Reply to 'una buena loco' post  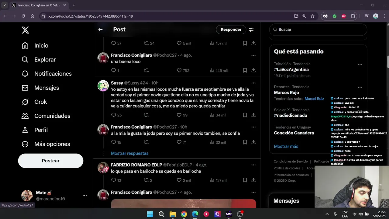point(115,70)
